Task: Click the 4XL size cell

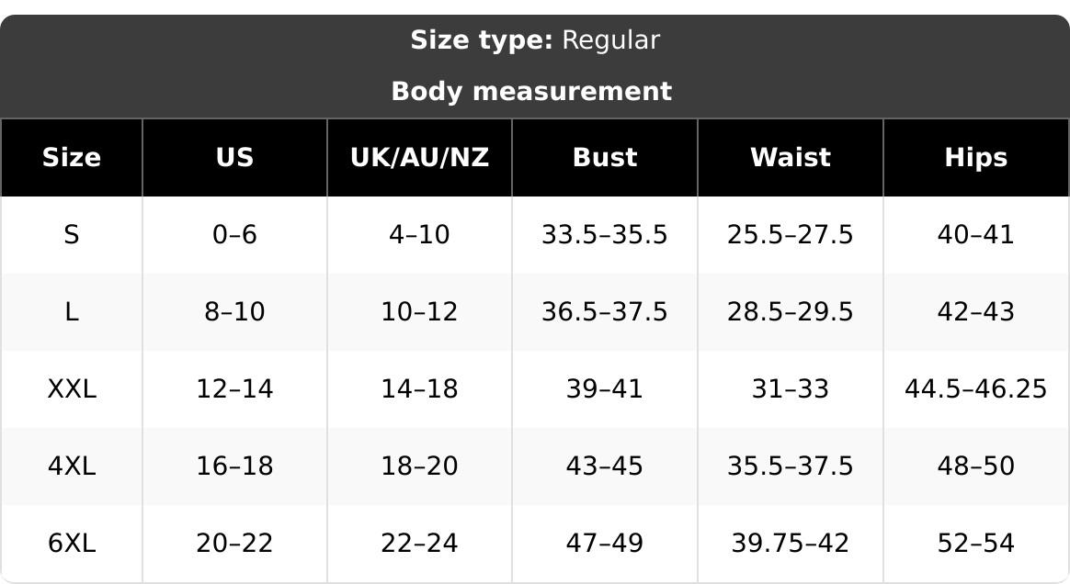Action: pos(72,466)
